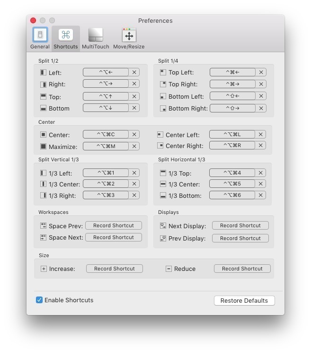Delete the 1/3 Center vertical shortcut

[x=134, y=184]
